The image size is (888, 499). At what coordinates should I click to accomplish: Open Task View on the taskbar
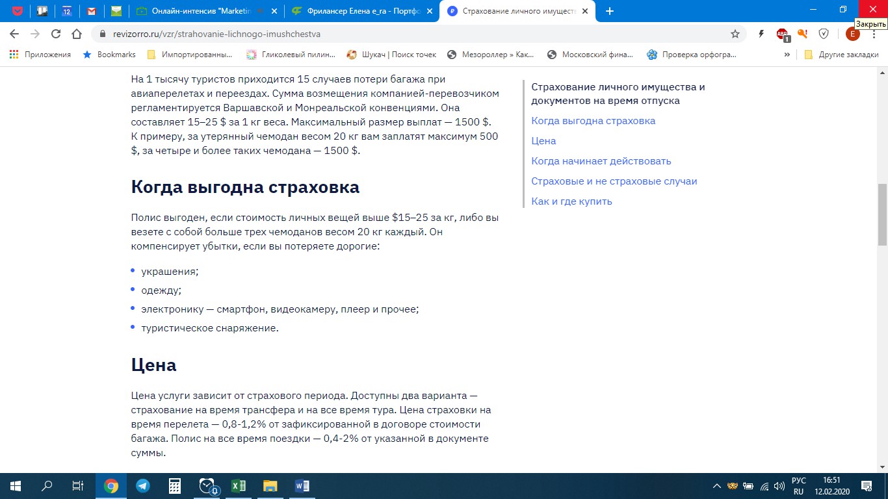coord(78,485)
